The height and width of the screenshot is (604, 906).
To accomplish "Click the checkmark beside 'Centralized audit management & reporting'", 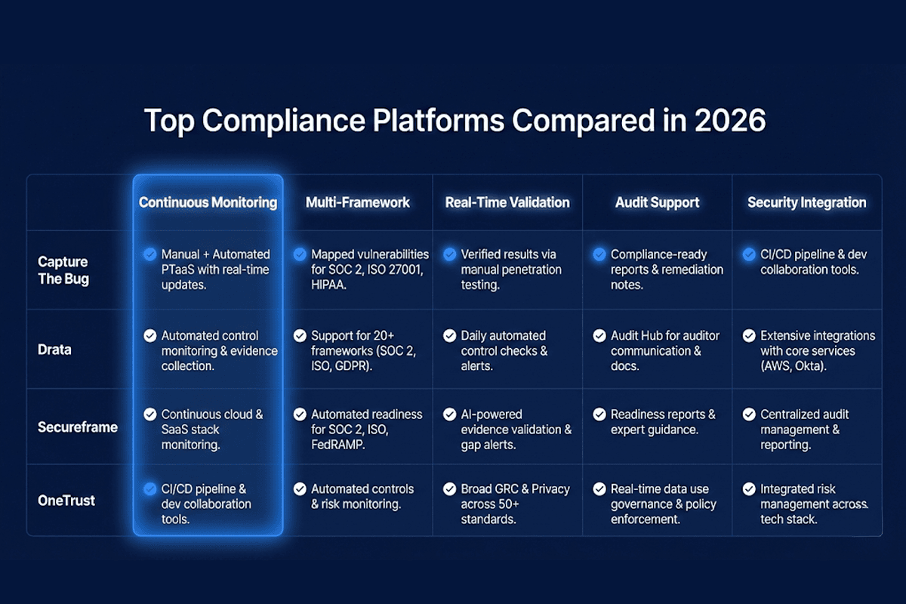I will tap(748, 414).
